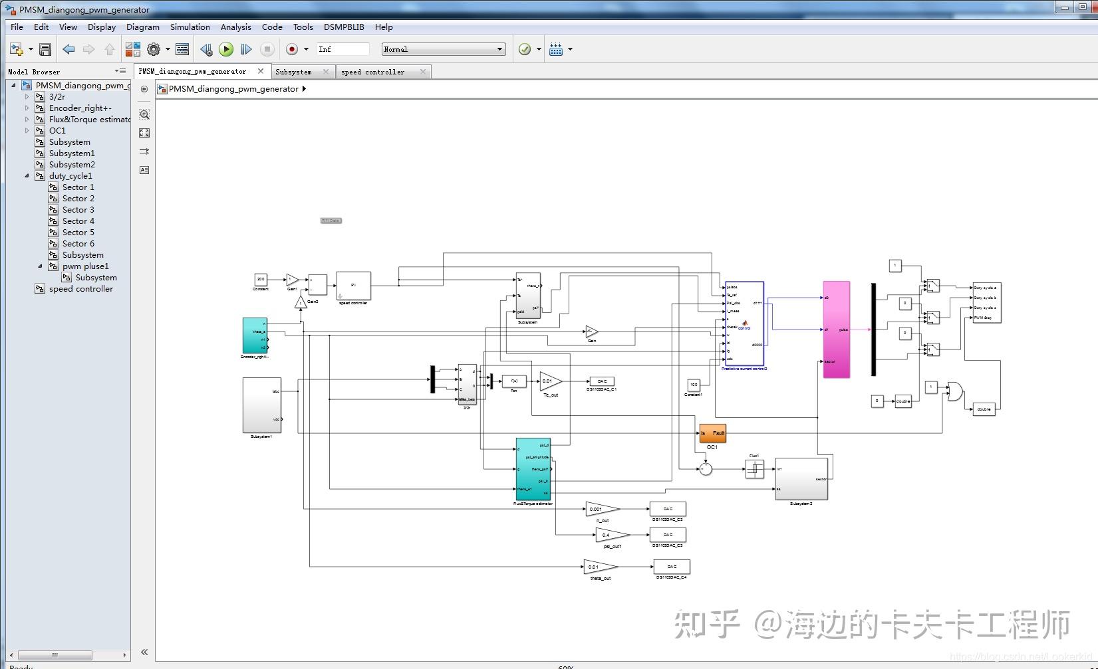
Task: Collapse the pwm pluse1 tree node
Action: 41,266
